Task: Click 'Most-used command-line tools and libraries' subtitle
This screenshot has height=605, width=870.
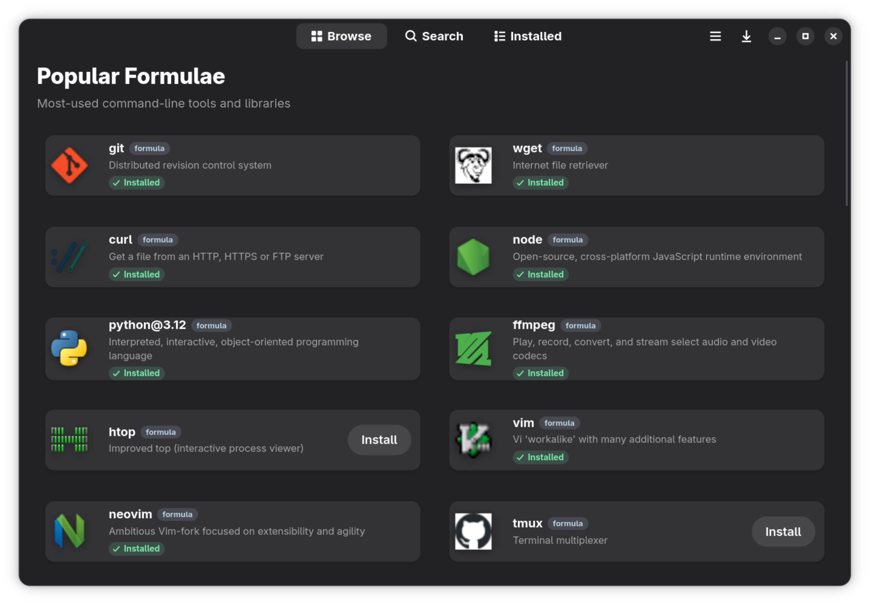Action: [163, 104]
